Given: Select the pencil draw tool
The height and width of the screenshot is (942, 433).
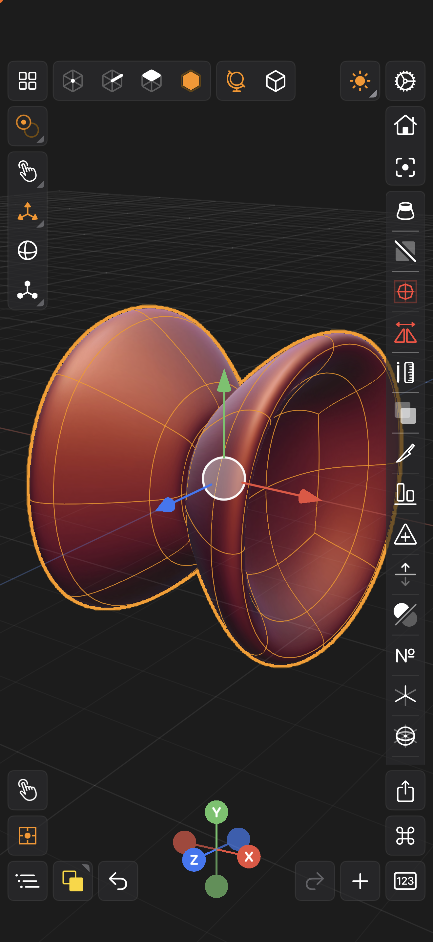Looking at the screenshot, I should [x=405, y=454].
